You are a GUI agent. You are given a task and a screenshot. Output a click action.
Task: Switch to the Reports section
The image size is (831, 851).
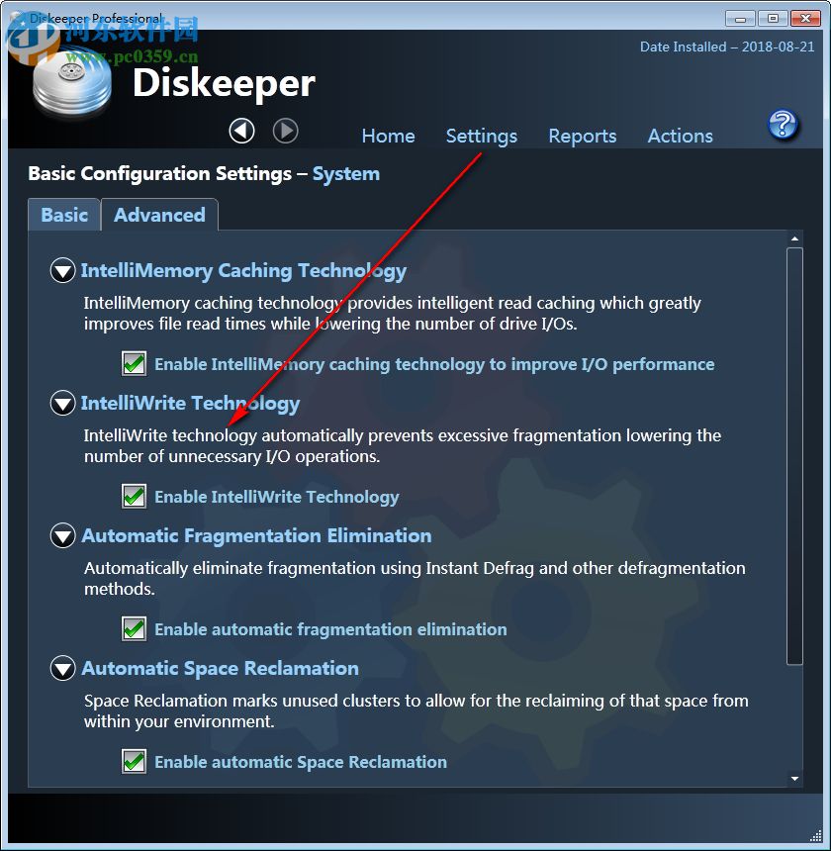(582, 136)
